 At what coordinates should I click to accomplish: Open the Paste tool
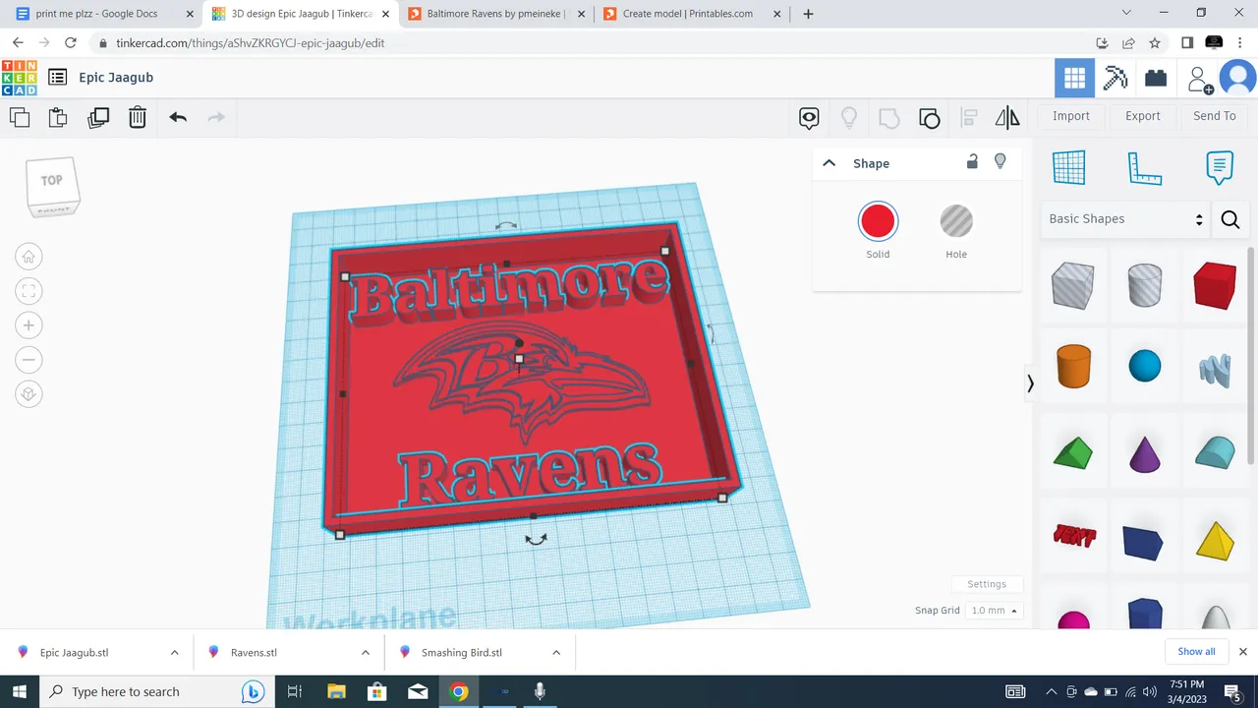point(57,117)
